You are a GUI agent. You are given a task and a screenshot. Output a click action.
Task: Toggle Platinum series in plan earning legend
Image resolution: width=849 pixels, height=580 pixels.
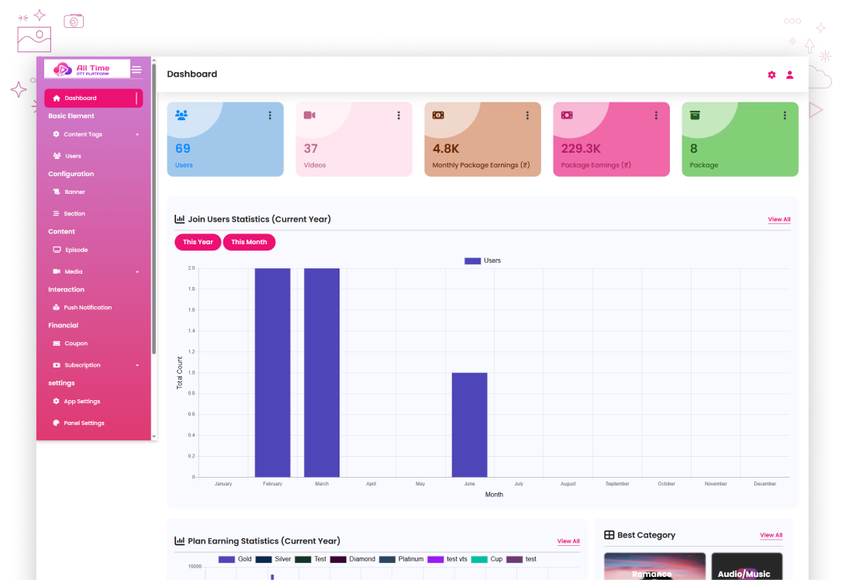401,559
